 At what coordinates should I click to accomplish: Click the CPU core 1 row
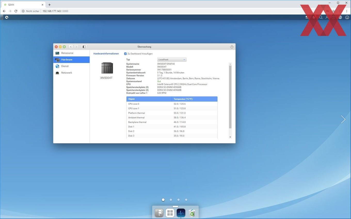[172, 109]
